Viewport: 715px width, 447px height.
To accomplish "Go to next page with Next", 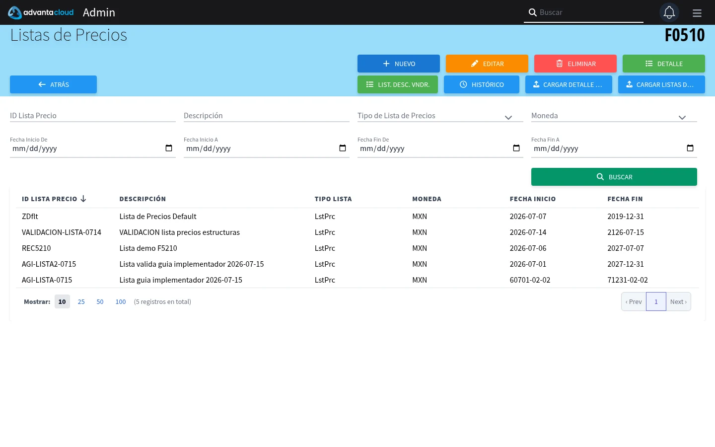I will (678, 301).
